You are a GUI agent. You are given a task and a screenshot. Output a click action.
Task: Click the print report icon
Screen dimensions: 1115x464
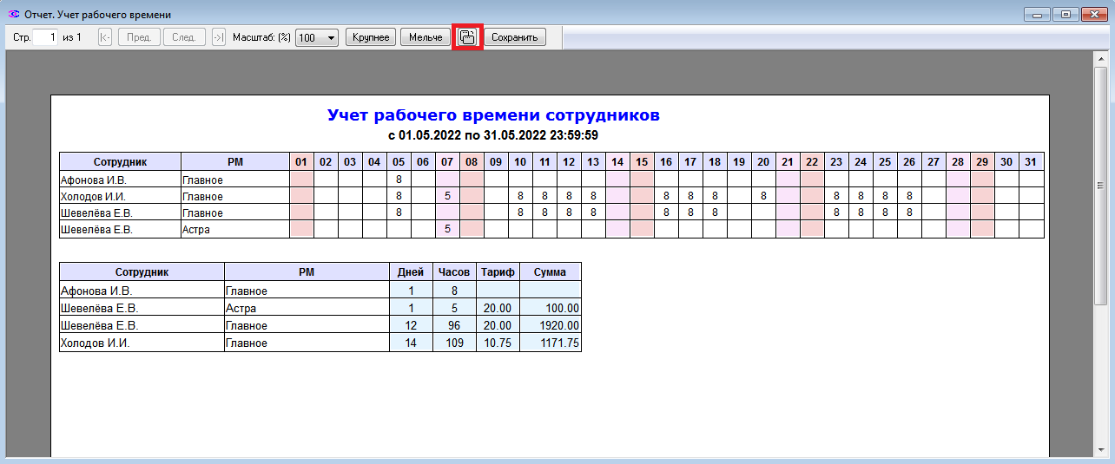click(x=467, y=37)
